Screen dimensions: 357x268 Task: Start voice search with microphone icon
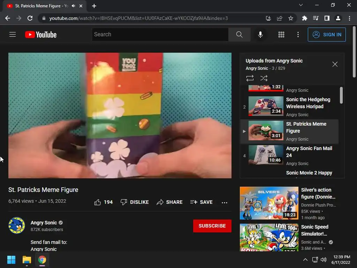click(260, 35)
